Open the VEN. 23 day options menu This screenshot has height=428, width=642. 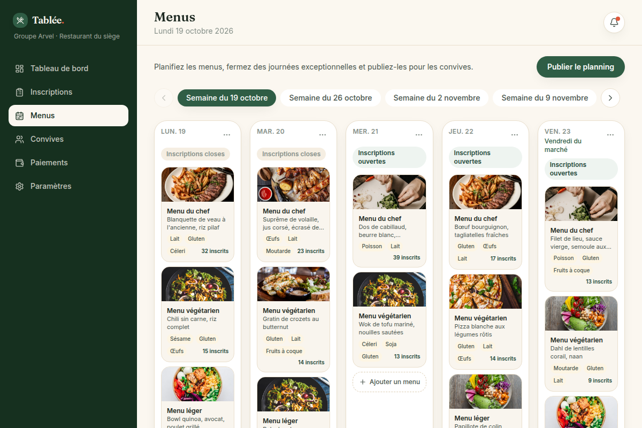610,135
